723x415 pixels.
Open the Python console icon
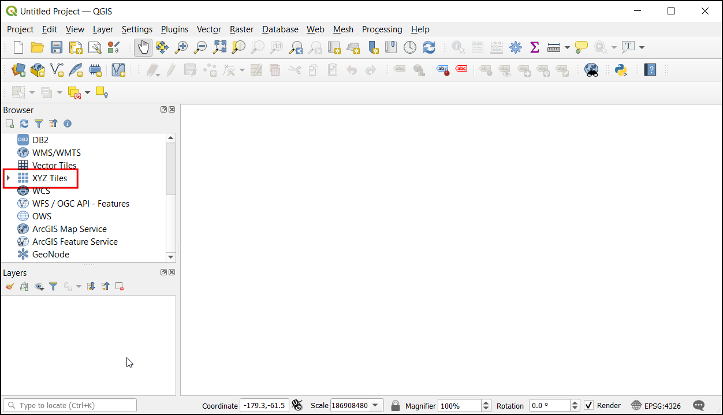click(x=621, y=70)
